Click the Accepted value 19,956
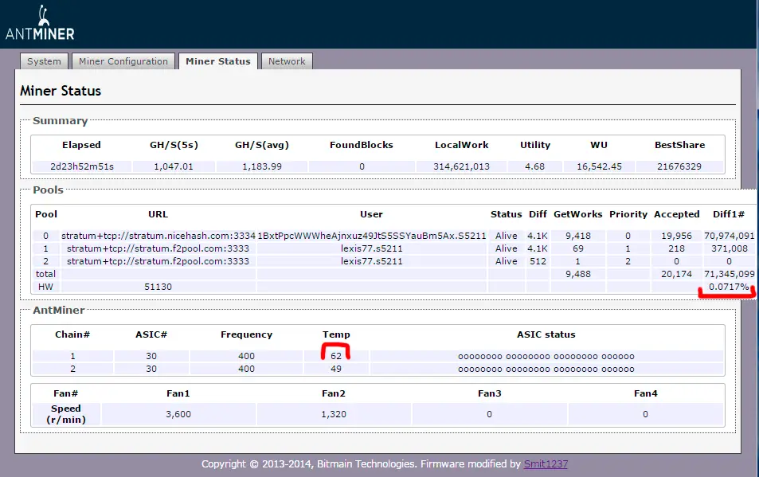 coord(677,236)
